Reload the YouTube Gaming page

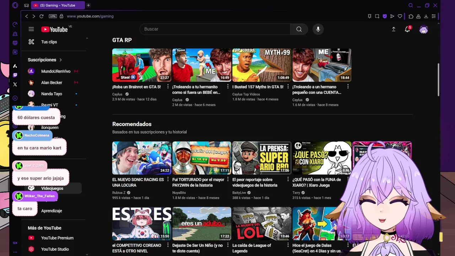coord(41,16)
